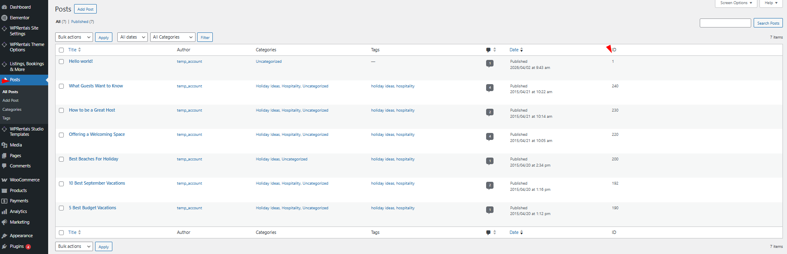Sort posts by the Date column header
Viewport: 787px width, 254px height.
tap(514, 50)
